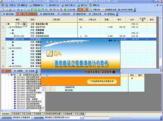163x121 pixels.
Task: Click the 计算公式 column header
Action: pos(92,20)
